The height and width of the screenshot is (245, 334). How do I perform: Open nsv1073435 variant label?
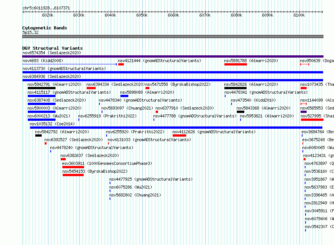pyautogui.click(x=317, y=84)
